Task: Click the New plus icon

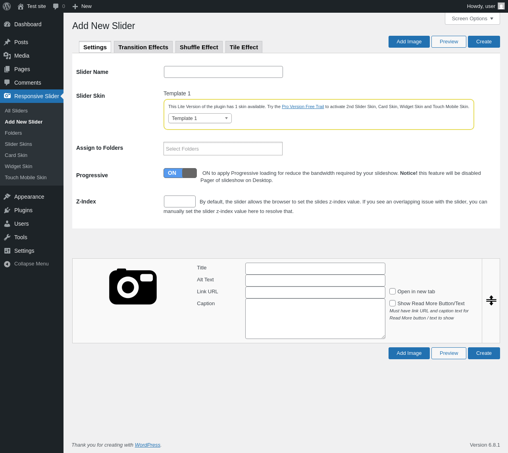Action: tap(75, 6)
